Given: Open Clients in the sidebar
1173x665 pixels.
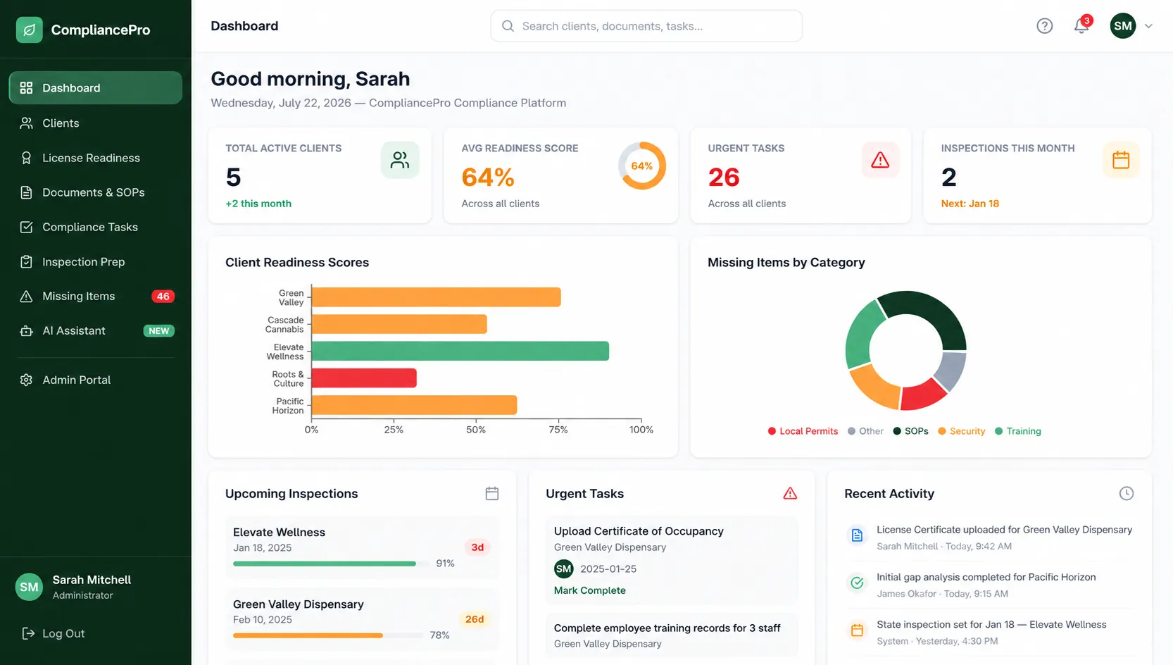Looking at the screenshot, I should [96, 123].
